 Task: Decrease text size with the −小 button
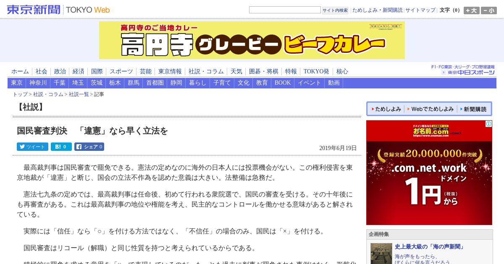(488, 10)
